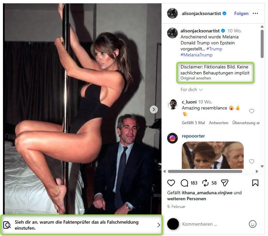Viewport: 268px width, 236px height.
Task: Open comments via speech bubble icon
Action: tap(184, 183)
